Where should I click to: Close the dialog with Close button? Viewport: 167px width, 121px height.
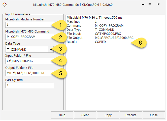(154, 115)
